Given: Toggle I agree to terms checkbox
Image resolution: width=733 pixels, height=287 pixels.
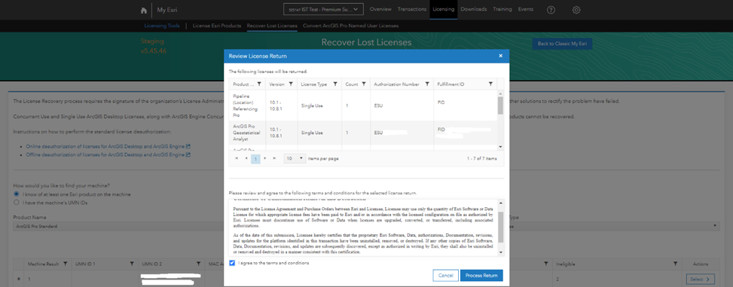Looking at the screenshot, I should click(x=232, y=263).
